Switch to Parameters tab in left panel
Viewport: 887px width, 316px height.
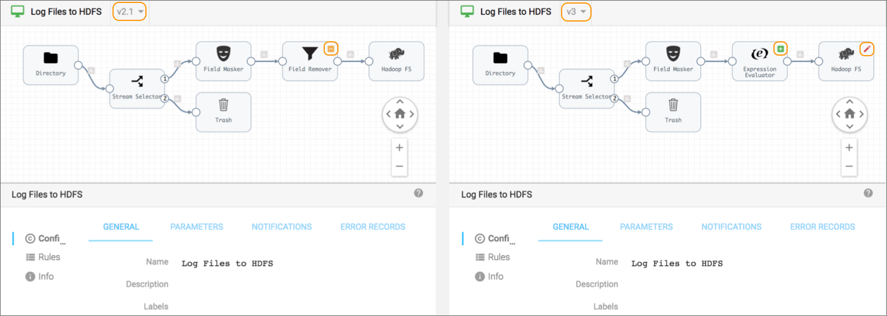point(196,227)
